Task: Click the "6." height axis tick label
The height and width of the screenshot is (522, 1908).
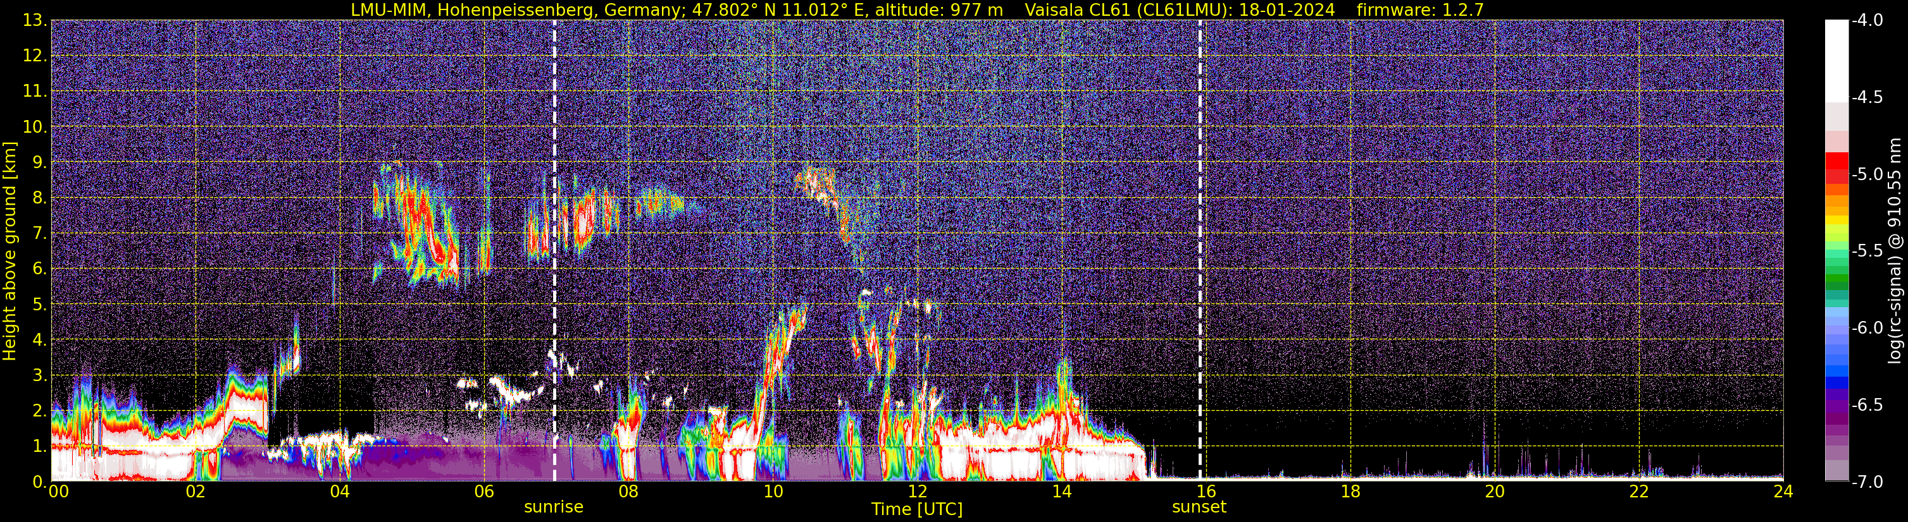Action: (x=39, y=269)
